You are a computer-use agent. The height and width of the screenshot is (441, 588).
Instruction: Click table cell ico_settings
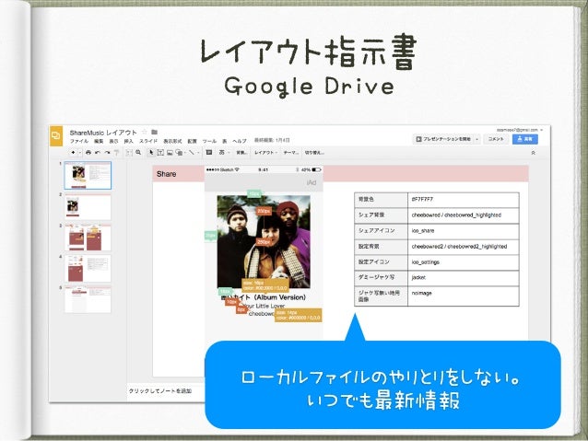464,262
